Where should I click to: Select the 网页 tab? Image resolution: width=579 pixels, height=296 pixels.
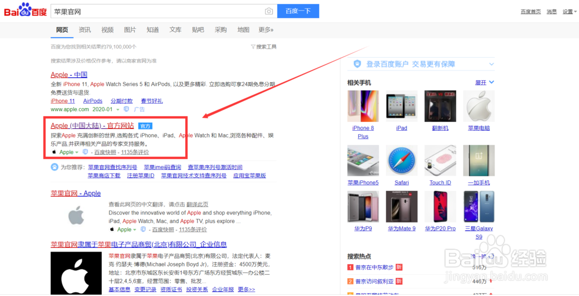pyautogui.click(x=62, y=30)
